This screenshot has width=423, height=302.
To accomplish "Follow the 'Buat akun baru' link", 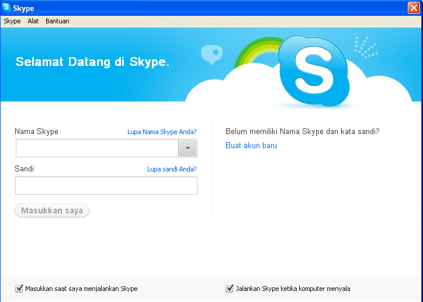I will [251, 145].
